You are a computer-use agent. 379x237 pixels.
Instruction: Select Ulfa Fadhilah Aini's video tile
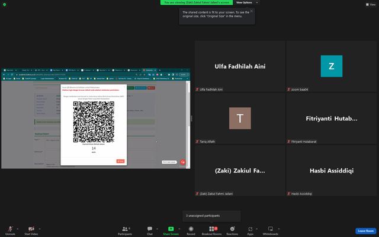[x=240, y=66]
